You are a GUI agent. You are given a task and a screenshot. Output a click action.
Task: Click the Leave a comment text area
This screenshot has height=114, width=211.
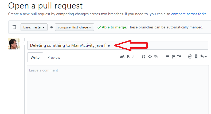click(118, 90)
